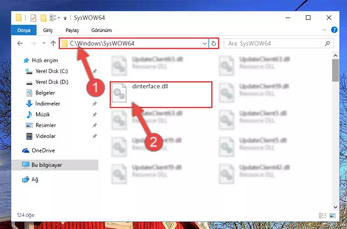Select Hızlı erişim in navigation pane
Image resolution: width=347 pixels, height=229 pixels.
pyautogui.click(x=45, y=60)
